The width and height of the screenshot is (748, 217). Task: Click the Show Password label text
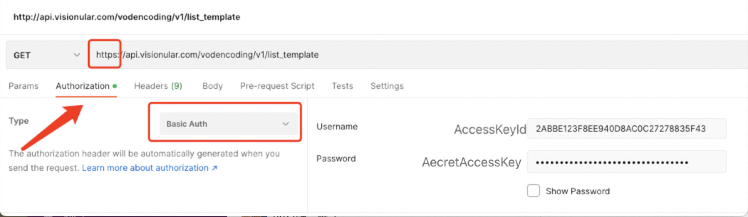[x=577, y=191]
